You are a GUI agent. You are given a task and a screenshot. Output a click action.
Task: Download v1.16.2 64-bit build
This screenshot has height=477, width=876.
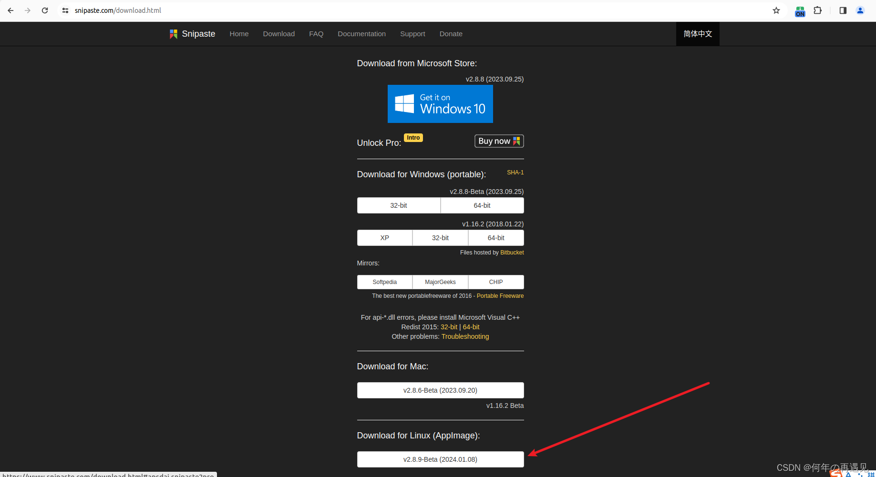496,238
